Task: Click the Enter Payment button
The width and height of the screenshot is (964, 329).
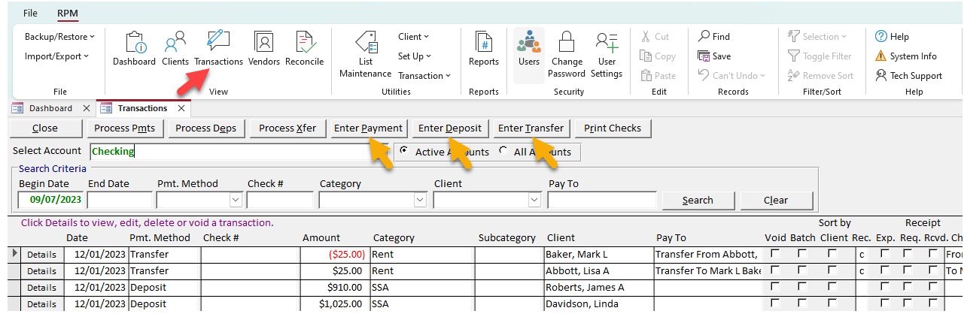Action: click(369, 128)
